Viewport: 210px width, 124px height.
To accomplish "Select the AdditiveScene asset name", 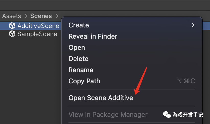I will [x=38, y=26].
